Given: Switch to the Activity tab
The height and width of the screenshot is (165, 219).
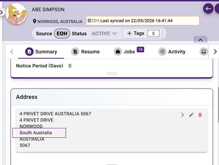Looking at the screenshot, I should pos(172,52).
